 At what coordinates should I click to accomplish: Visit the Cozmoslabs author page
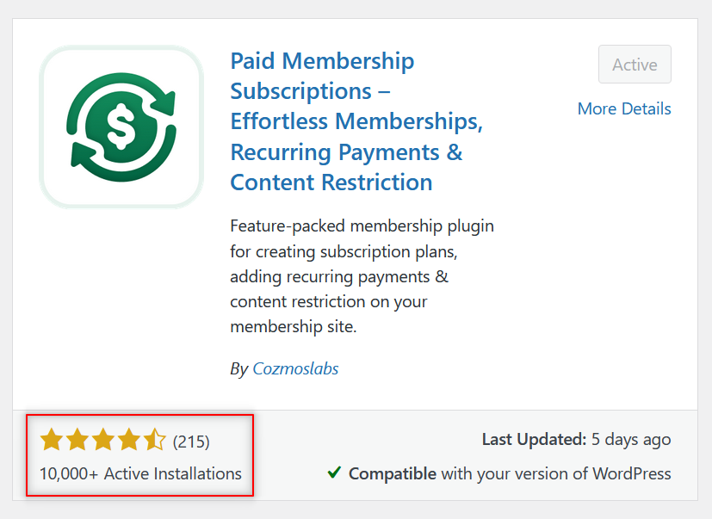pos(295,368)
